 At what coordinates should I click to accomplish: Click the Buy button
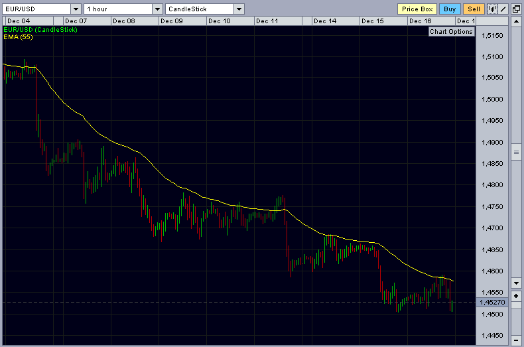(450, 9)
